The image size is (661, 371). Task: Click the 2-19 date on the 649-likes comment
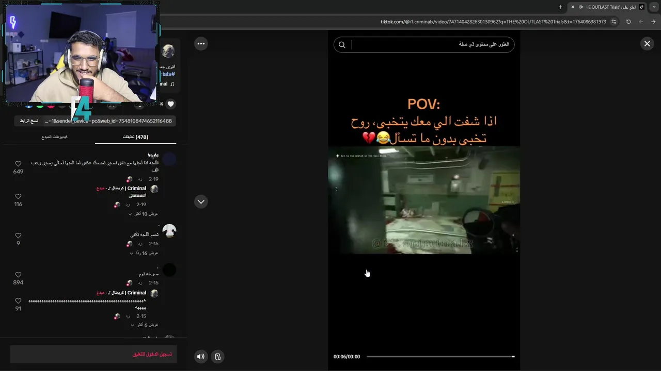tap(153, 179)
